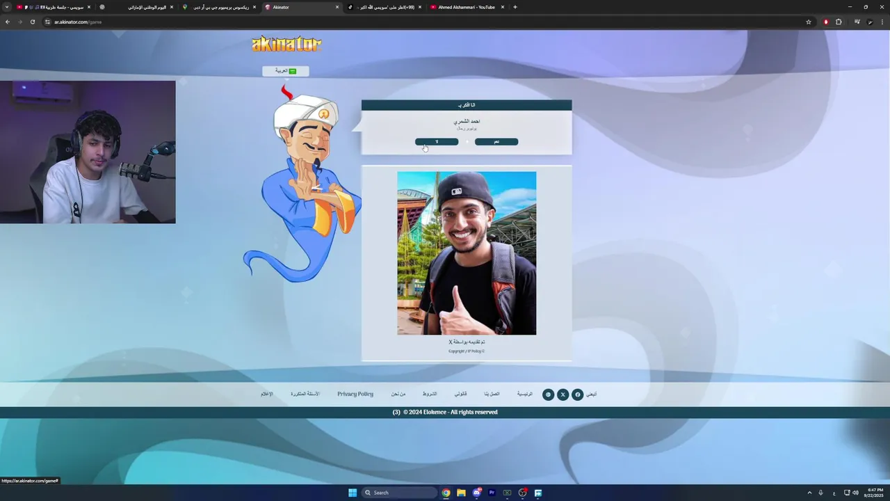Close the Ahmed Alshammari YouTube tab
The image size is (890, 501).
tap(503, 7)
